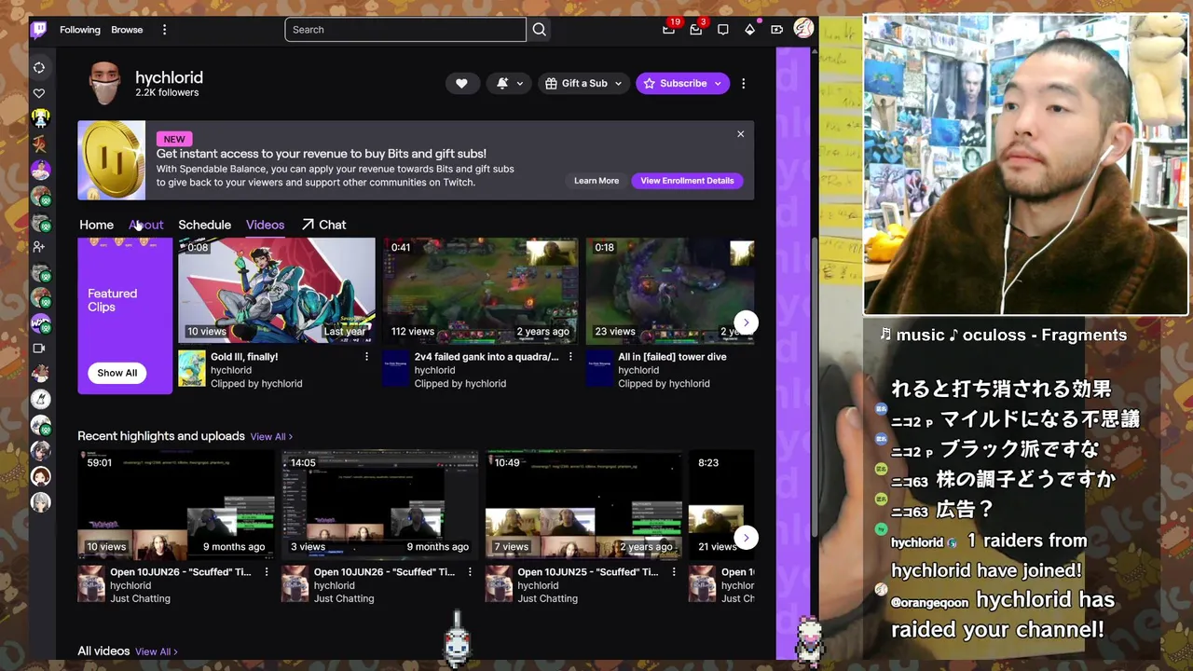Screen dimensions: 1193x671
Task: Dismiss the Spendable Balance banner
Action: coord(741,134)
